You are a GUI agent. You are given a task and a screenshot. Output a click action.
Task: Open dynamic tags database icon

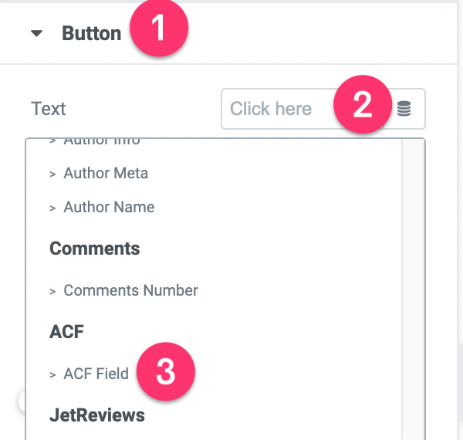404,110
